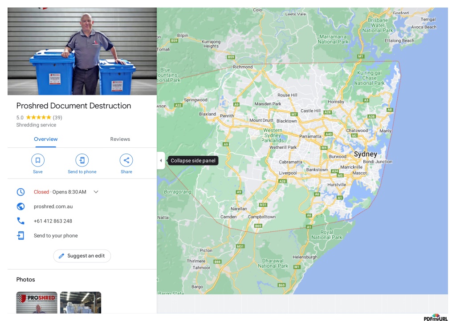
Task: Save Proshred to your places
Action: click(x=38, y=160)
